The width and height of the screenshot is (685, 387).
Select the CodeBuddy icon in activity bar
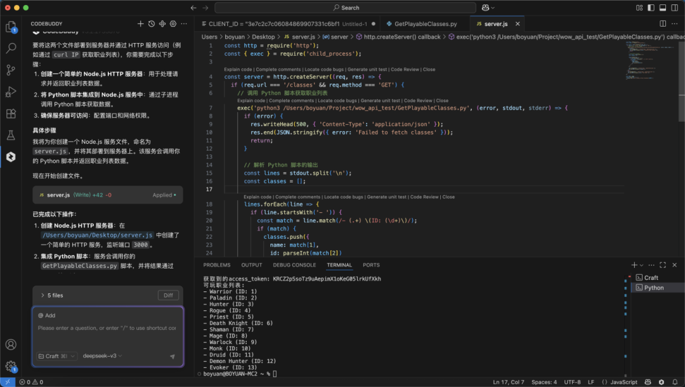tap(11, 156)
